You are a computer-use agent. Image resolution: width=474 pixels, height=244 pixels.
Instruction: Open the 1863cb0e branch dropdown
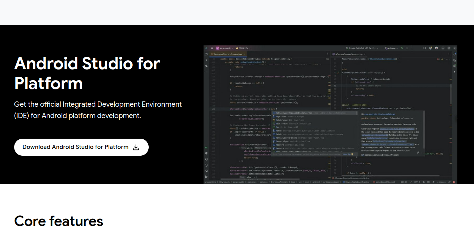(x=243, y=48)
